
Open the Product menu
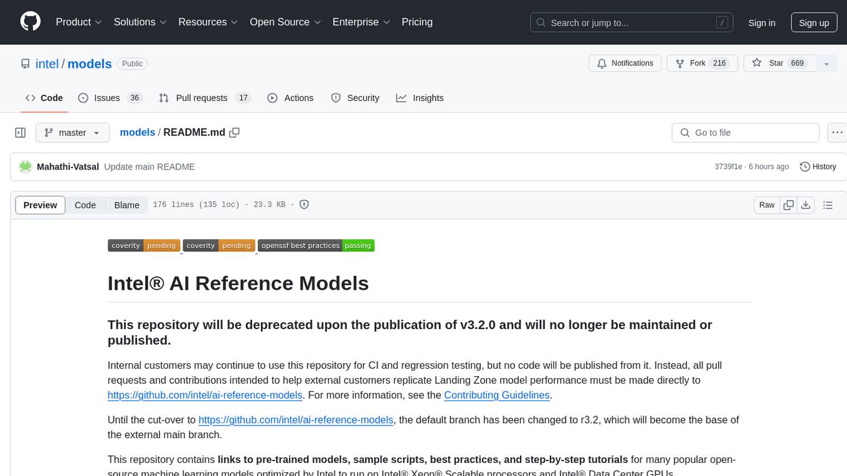click(79, 22)
